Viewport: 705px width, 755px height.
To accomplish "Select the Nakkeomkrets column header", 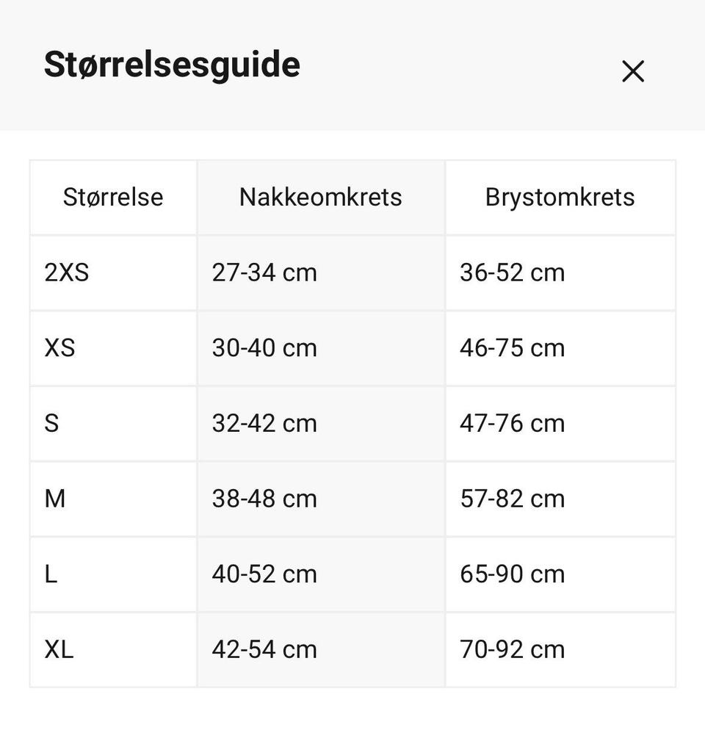I will pos(320,197).
